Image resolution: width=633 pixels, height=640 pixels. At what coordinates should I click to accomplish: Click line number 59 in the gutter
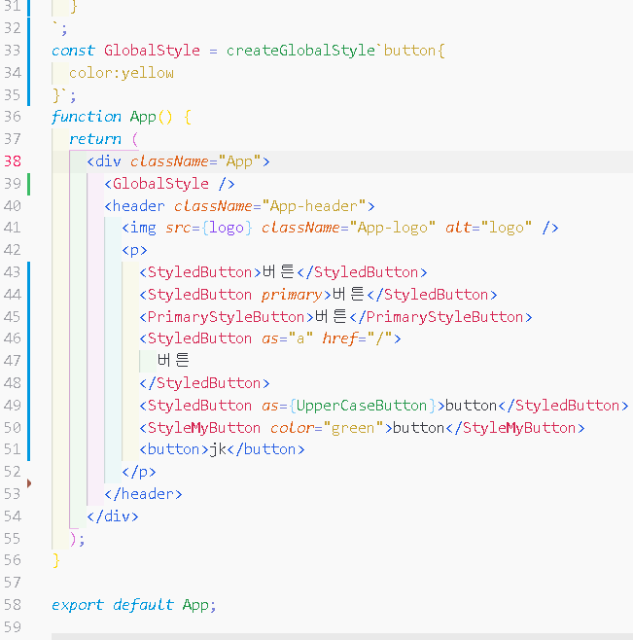13,626
